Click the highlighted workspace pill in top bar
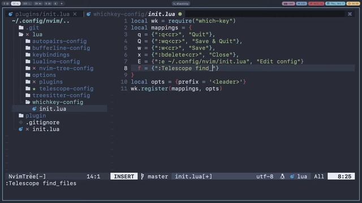 click(16, 3)
